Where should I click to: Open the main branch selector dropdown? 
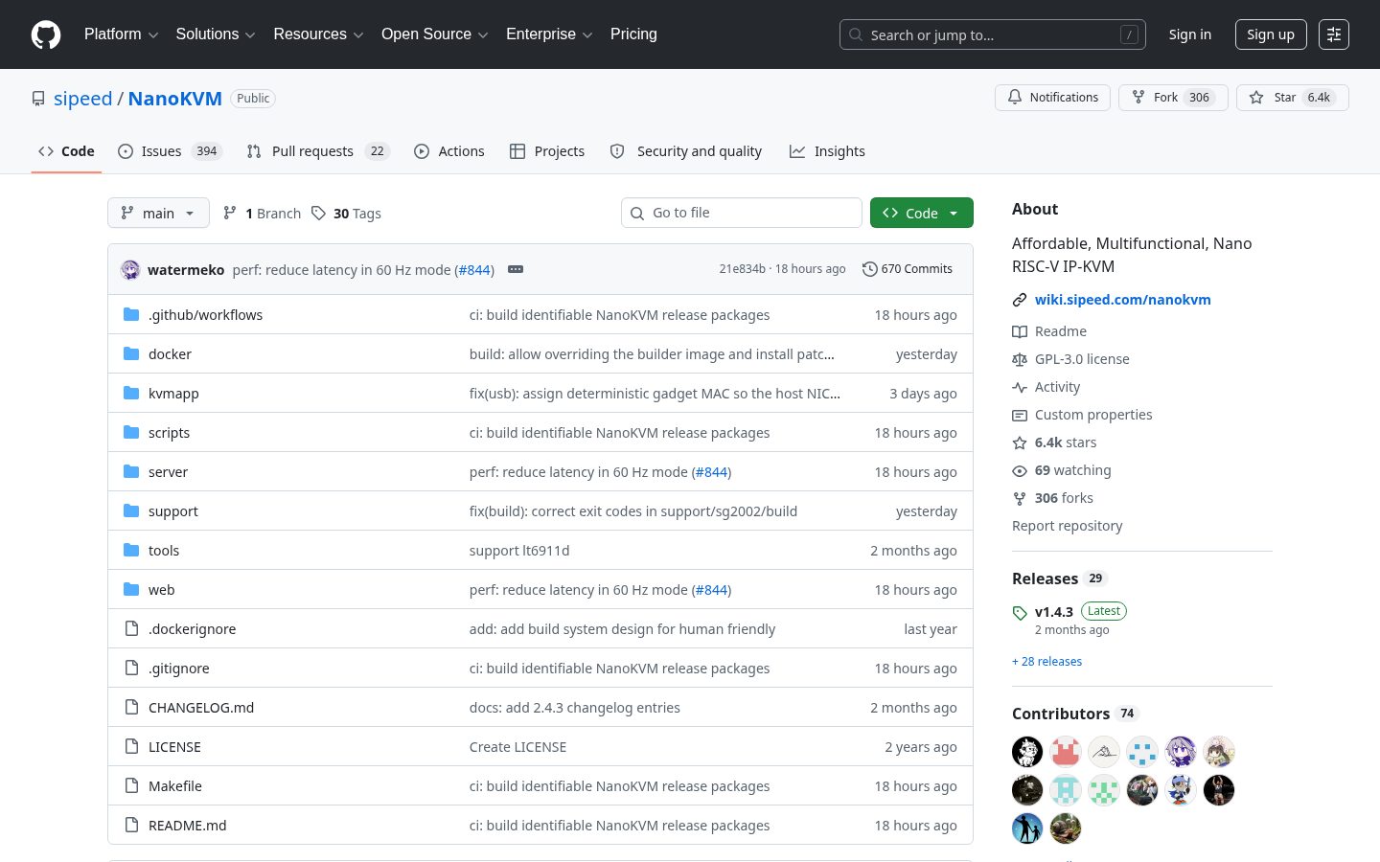[158, 213]
